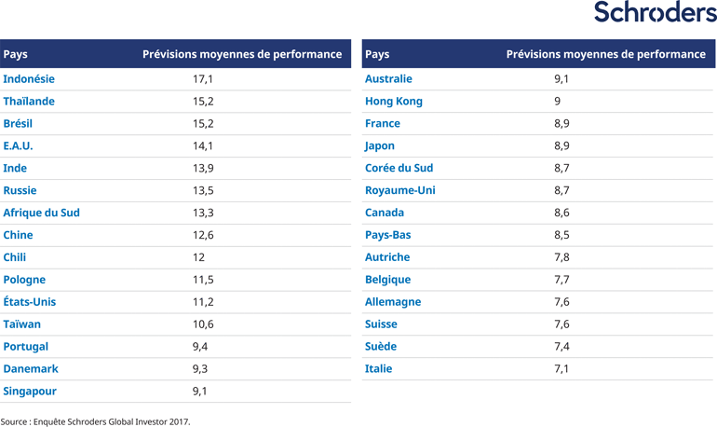Click right Prévisions moyennes de performance header
The width and height of the screenshot is (717, 427).
tap(605, 54)
